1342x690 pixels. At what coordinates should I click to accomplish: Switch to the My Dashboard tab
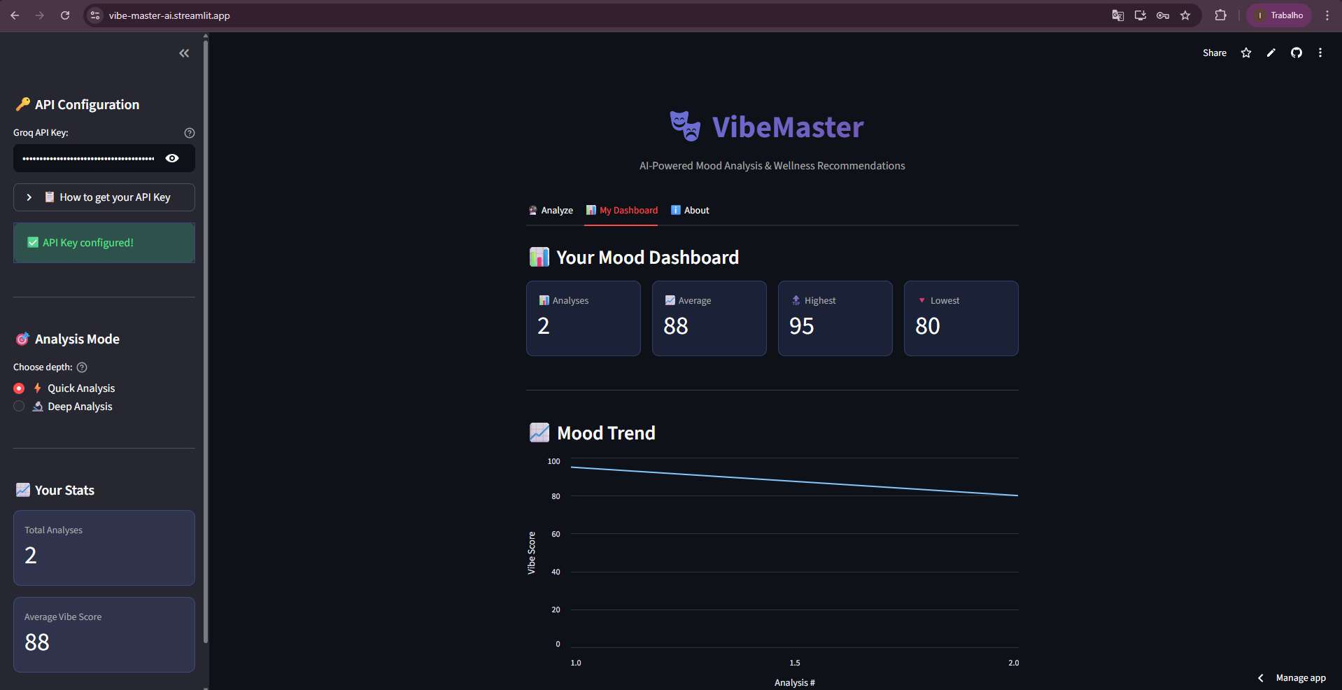pyautogui.click(x=621, y=211)
